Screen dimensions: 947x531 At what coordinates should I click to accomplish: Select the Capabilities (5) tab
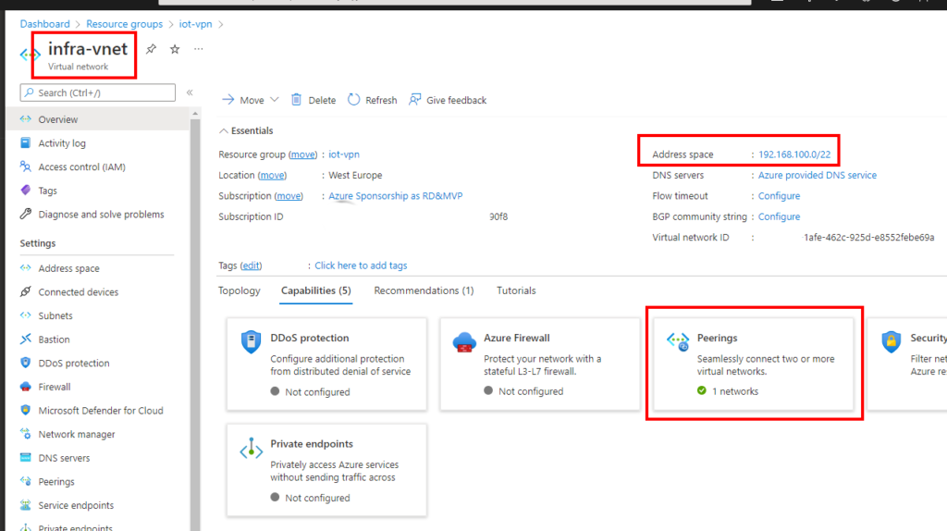(x=316, y=290)
